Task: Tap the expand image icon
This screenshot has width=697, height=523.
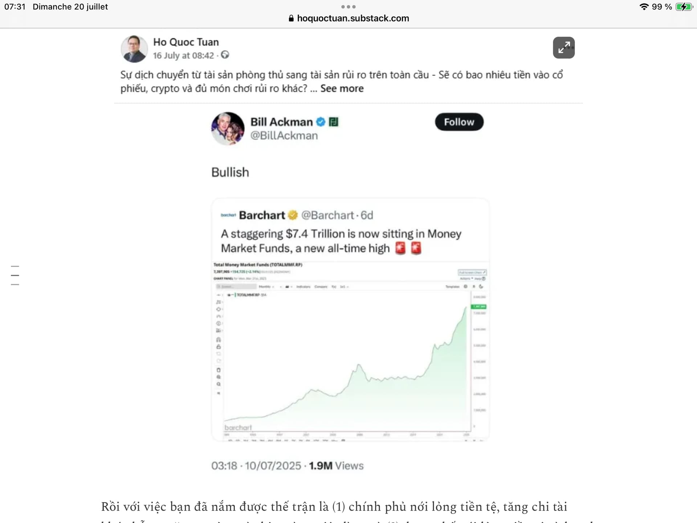Action: [x=563, y=48]
